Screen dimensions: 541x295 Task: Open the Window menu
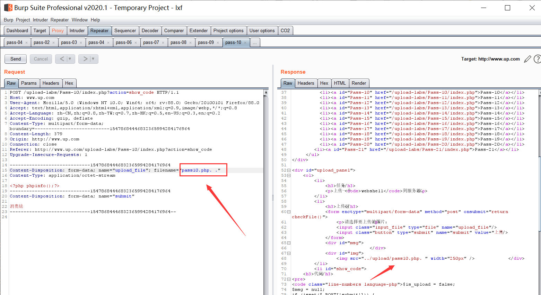[80, 20]
